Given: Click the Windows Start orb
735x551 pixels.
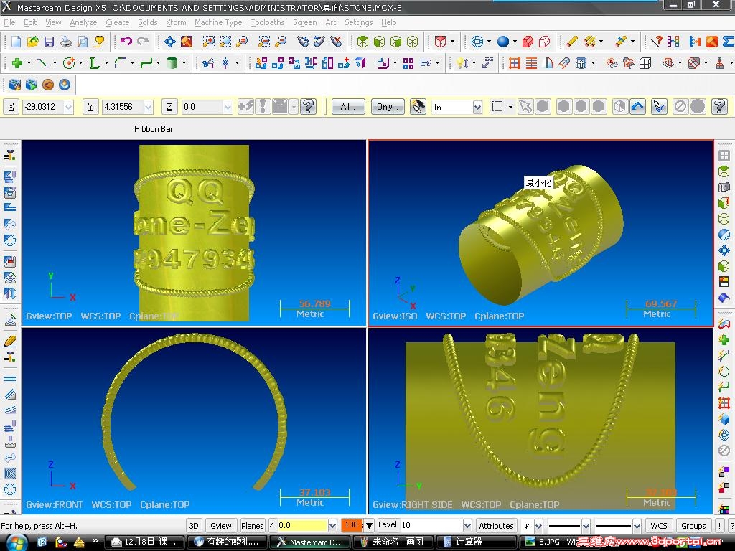Looking at the screenshot, I should click(16, 542).
